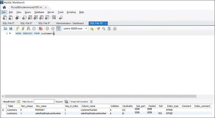Switch to SQL File 6 tab
This screenshot has width=215, height=118.
pos(26,23)
